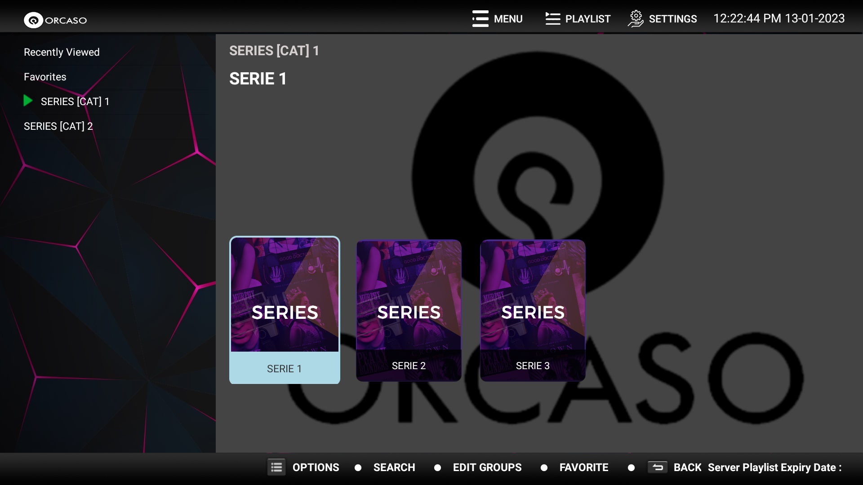The width and height of the screenshot is (863, 485).
Task: Click the clock date display
Action: (779, 18)
